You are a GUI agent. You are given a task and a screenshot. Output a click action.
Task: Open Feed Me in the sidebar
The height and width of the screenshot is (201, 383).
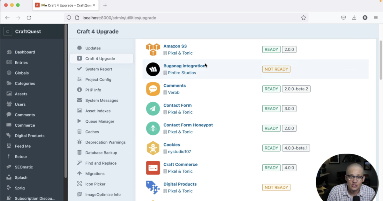tap(23, 146)
